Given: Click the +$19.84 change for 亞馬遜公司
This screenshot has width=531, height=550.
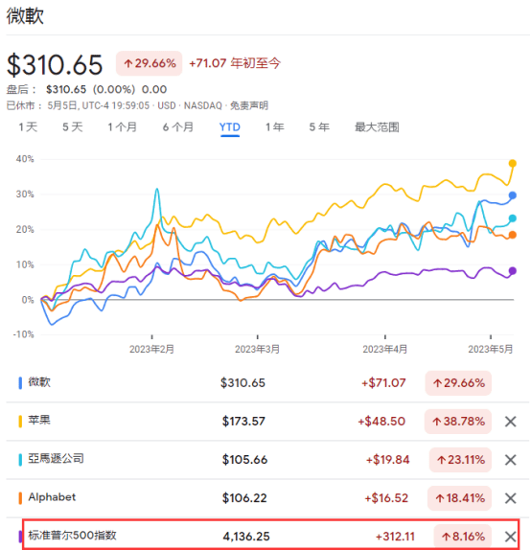Looking at the screenshot, I should [388, 460].
